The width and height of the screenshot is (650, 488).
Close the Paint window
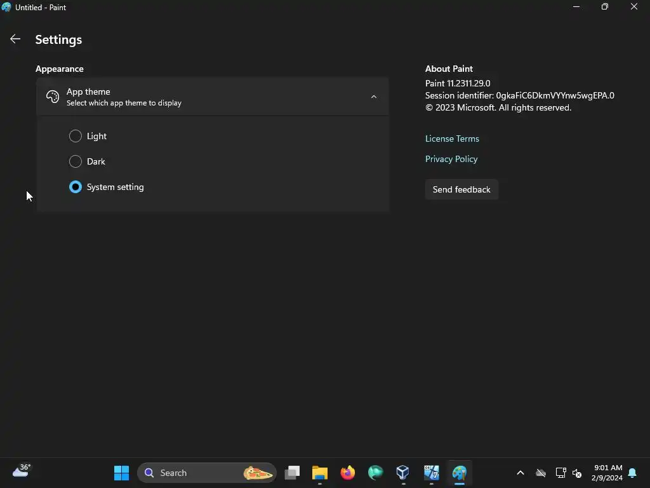634,7
